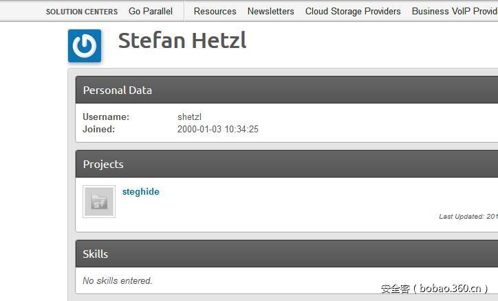
Task: Open the Resources menu item
Action: 215,11
